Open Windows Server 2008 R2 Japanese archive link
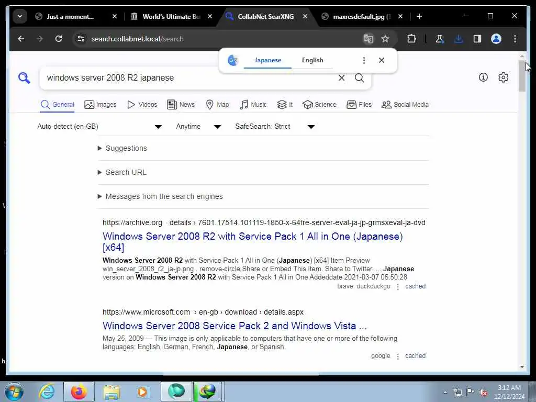 [253, 242]
